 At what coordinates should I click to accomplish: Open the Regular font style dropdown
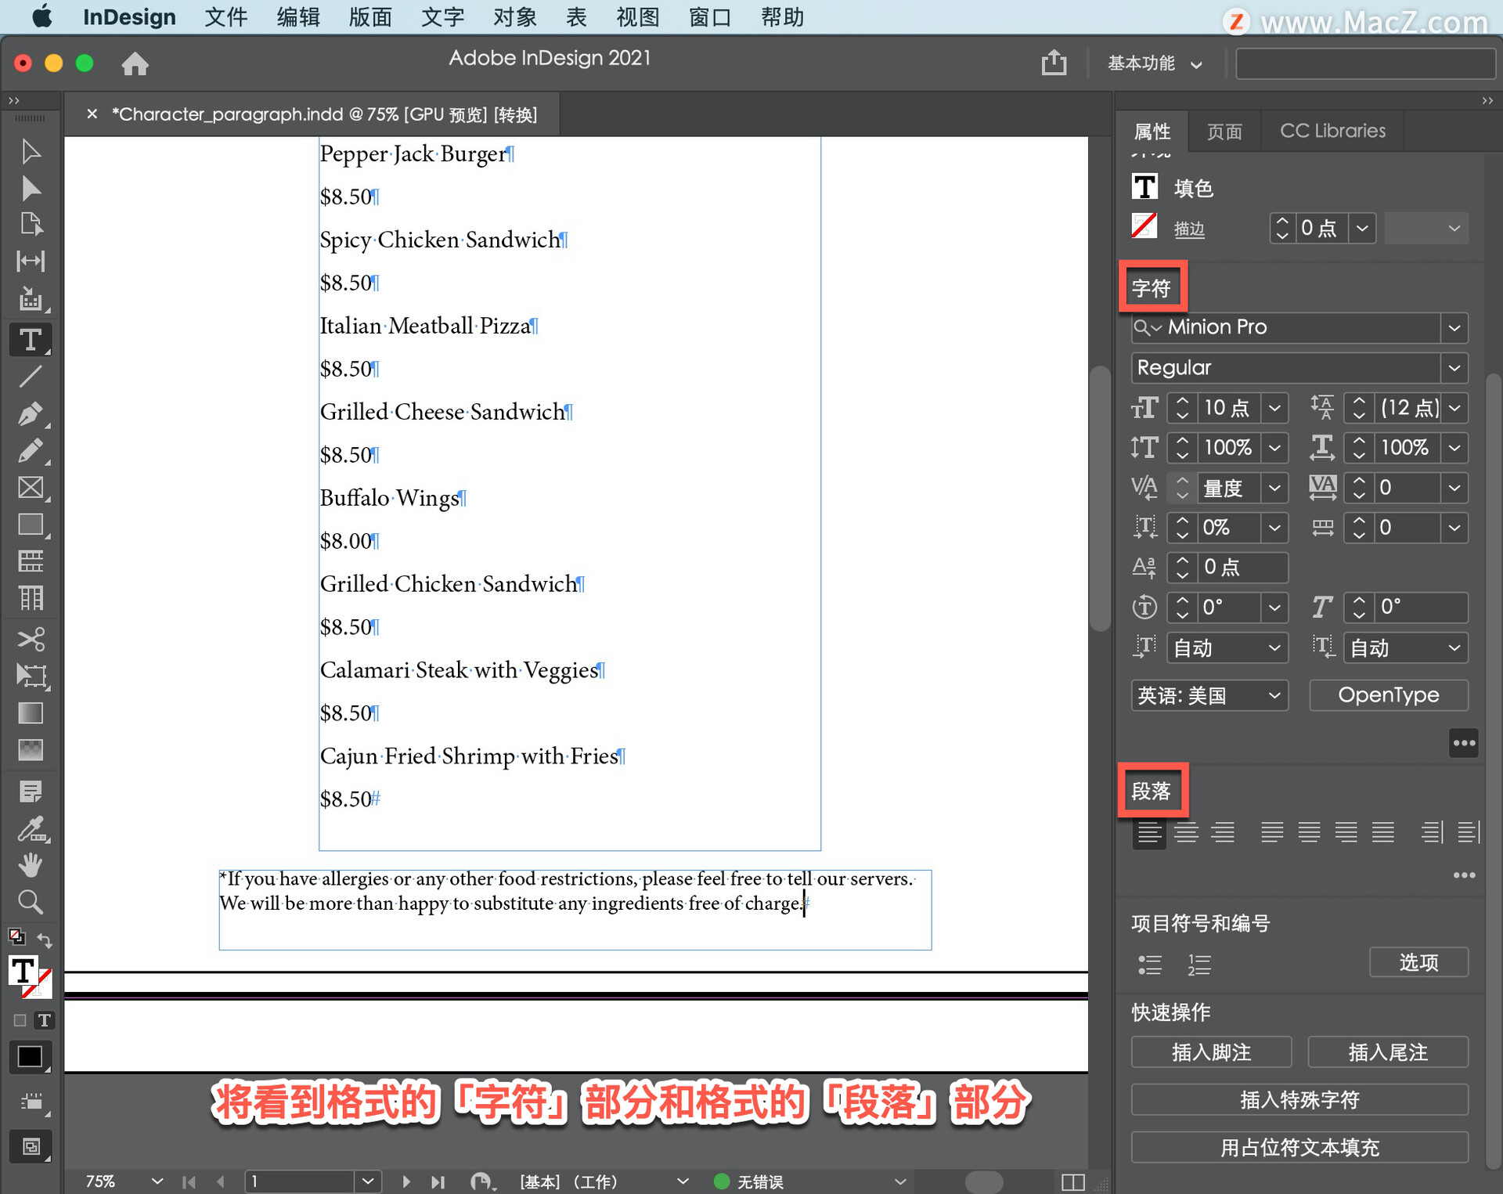tap(1454, 368)
